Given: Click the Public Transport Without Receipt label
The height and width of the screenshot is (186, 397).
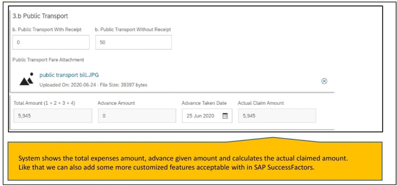Looking at the screenshot, I should (133, 29).
